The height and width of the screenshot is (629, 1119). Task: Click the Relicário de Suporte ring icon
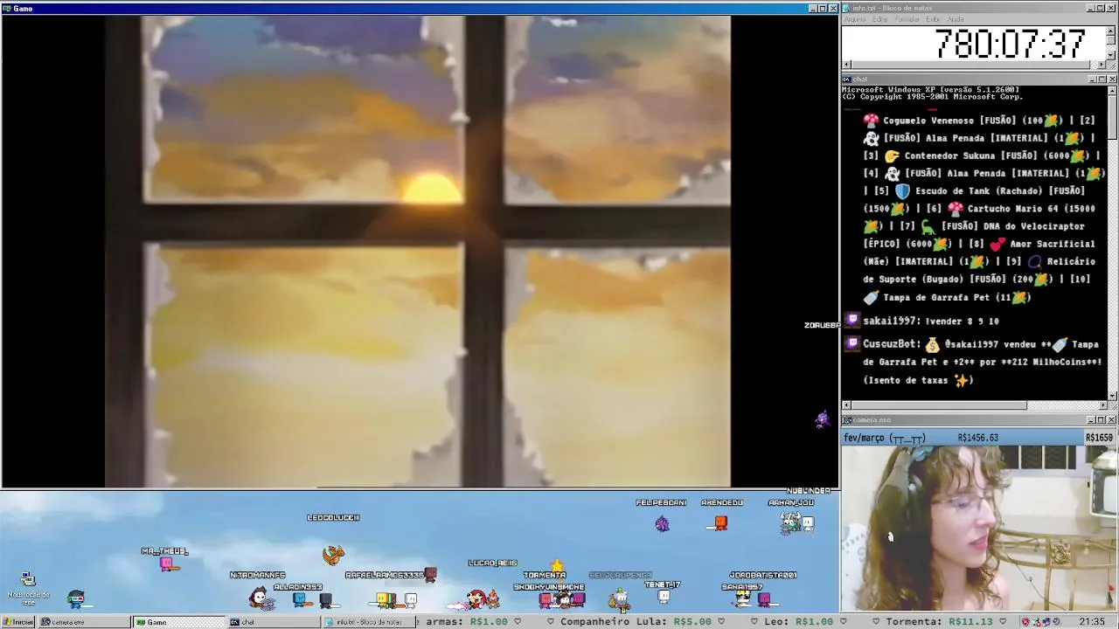[1035, 261]
